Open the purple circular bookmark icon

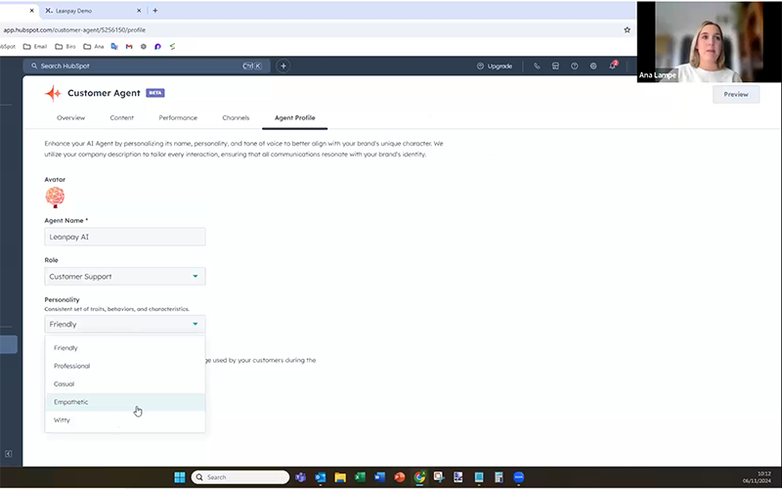[x=157, y=46]
